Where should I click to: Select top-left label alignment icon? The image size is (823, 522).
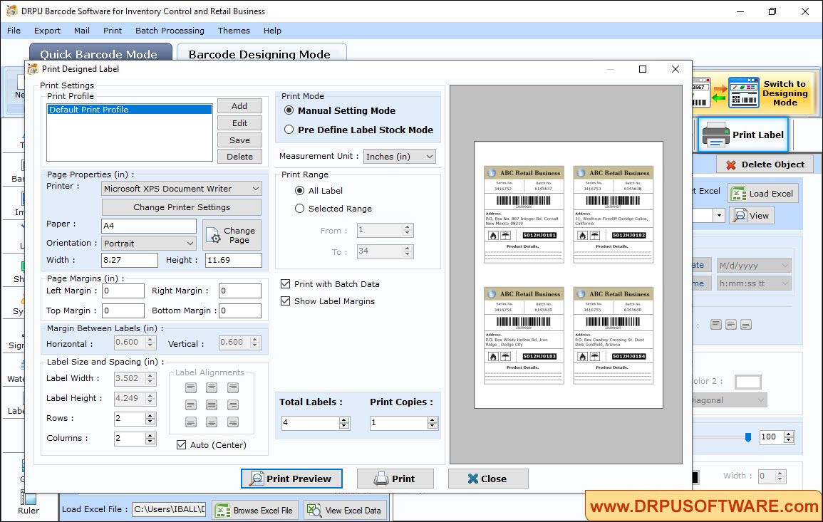point(191,387)
